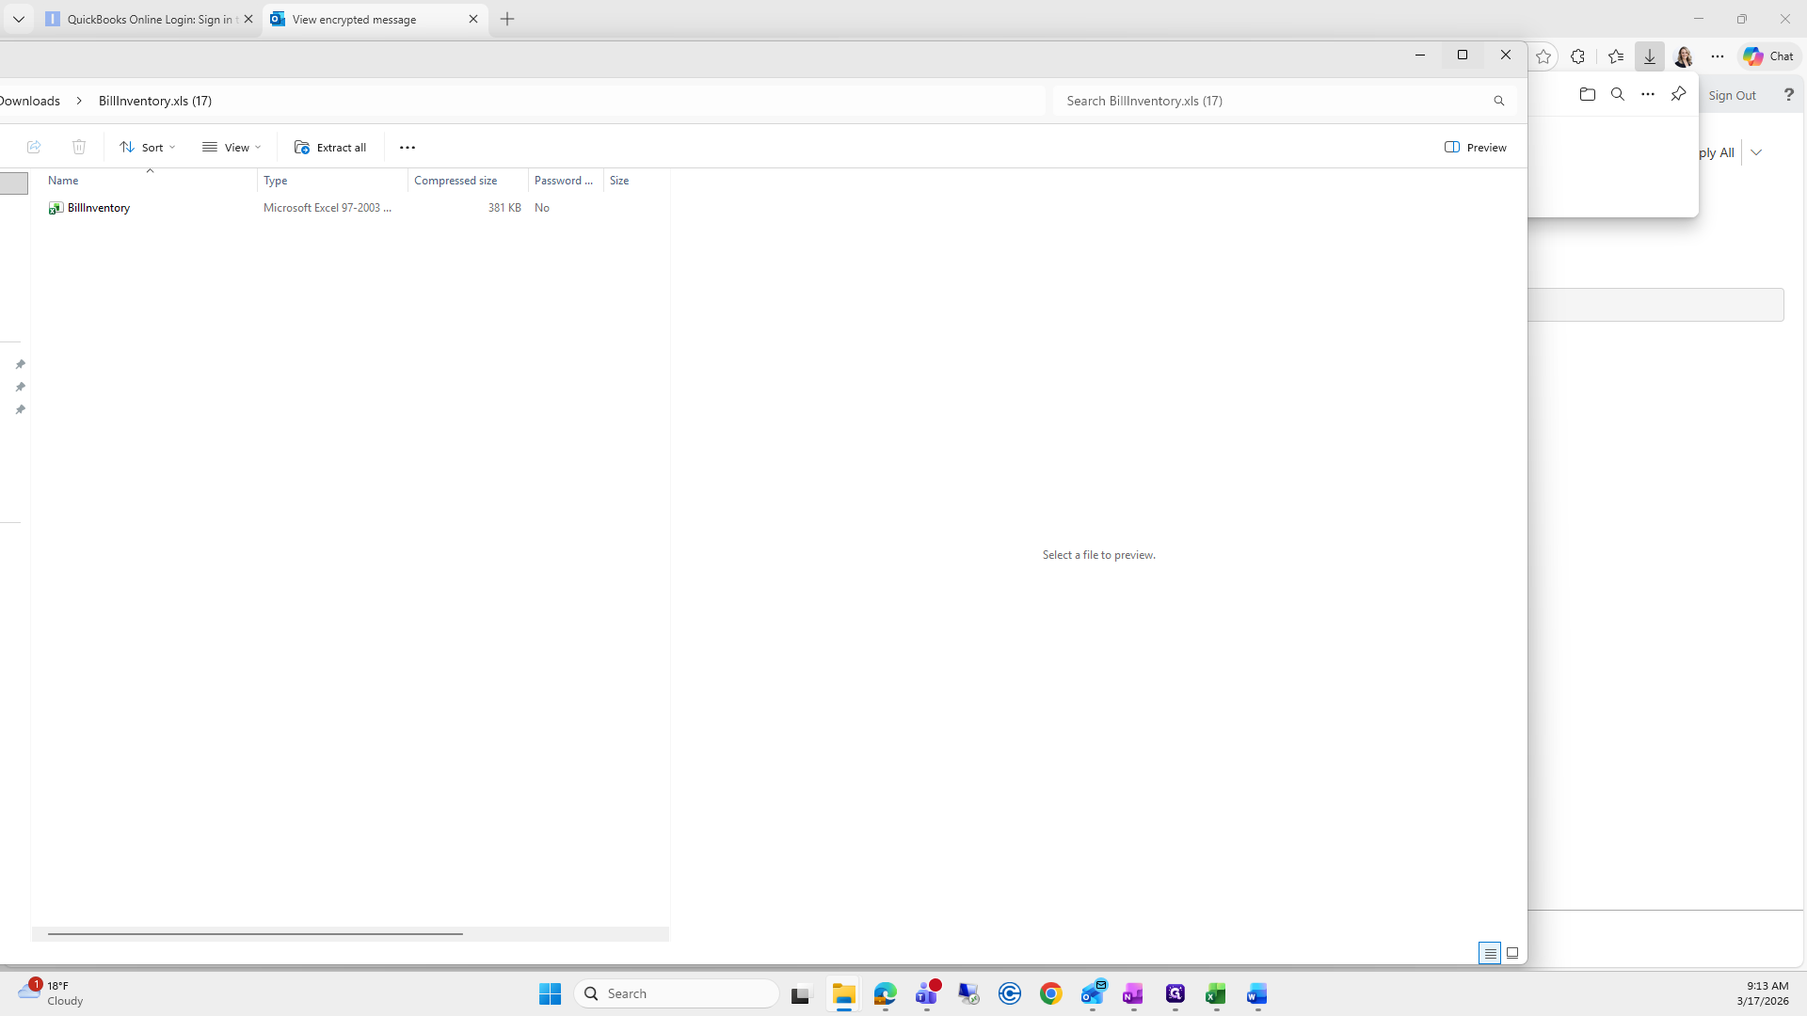Open the See more ellipsis menu

click(x=407, y=147)
